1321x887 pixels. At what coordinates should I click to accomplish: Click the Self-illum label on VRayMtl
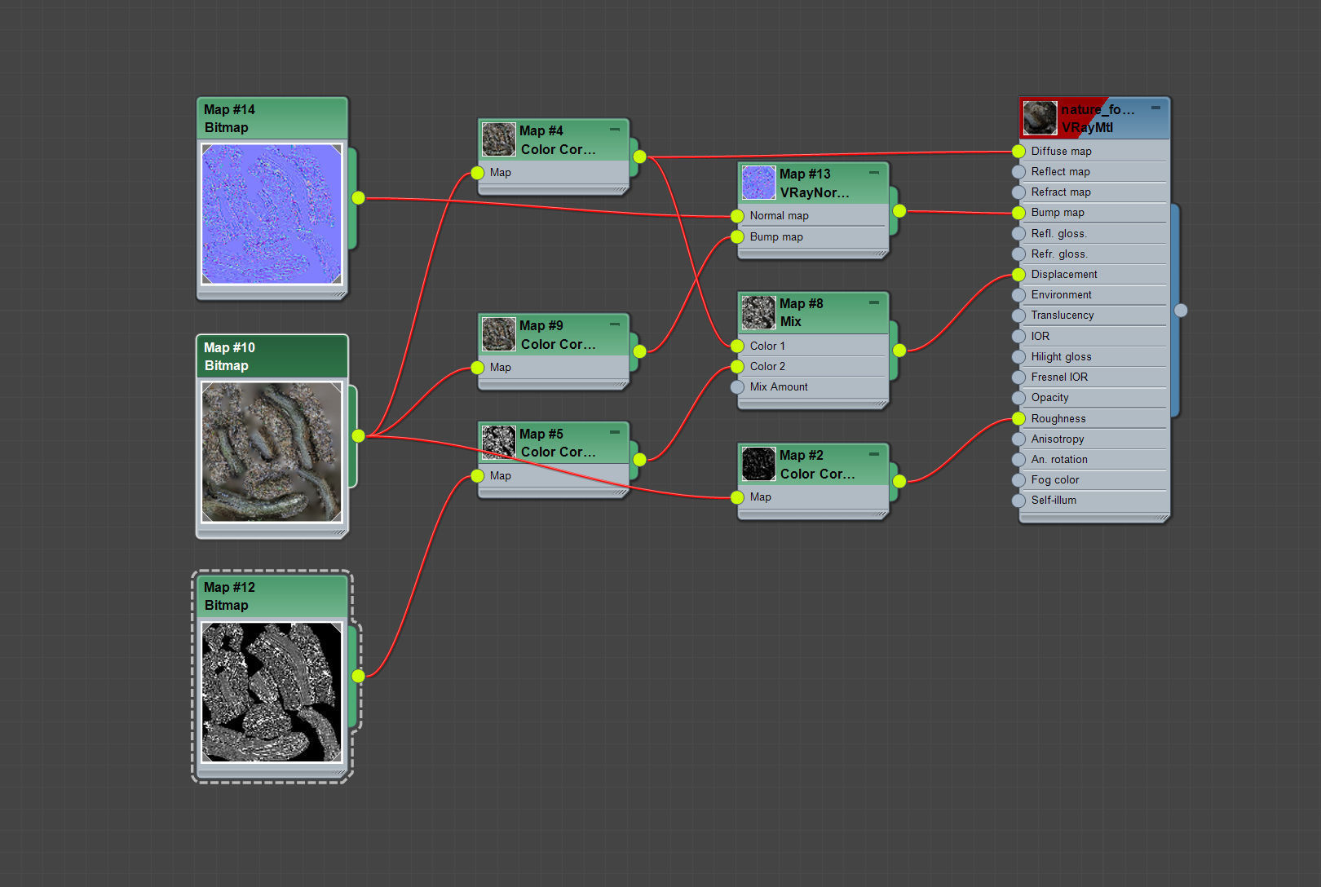coord(1054,500)
